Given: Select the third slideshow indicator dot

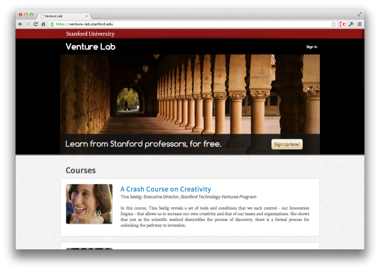Looking at the screenshot, I should click(308, 101).
